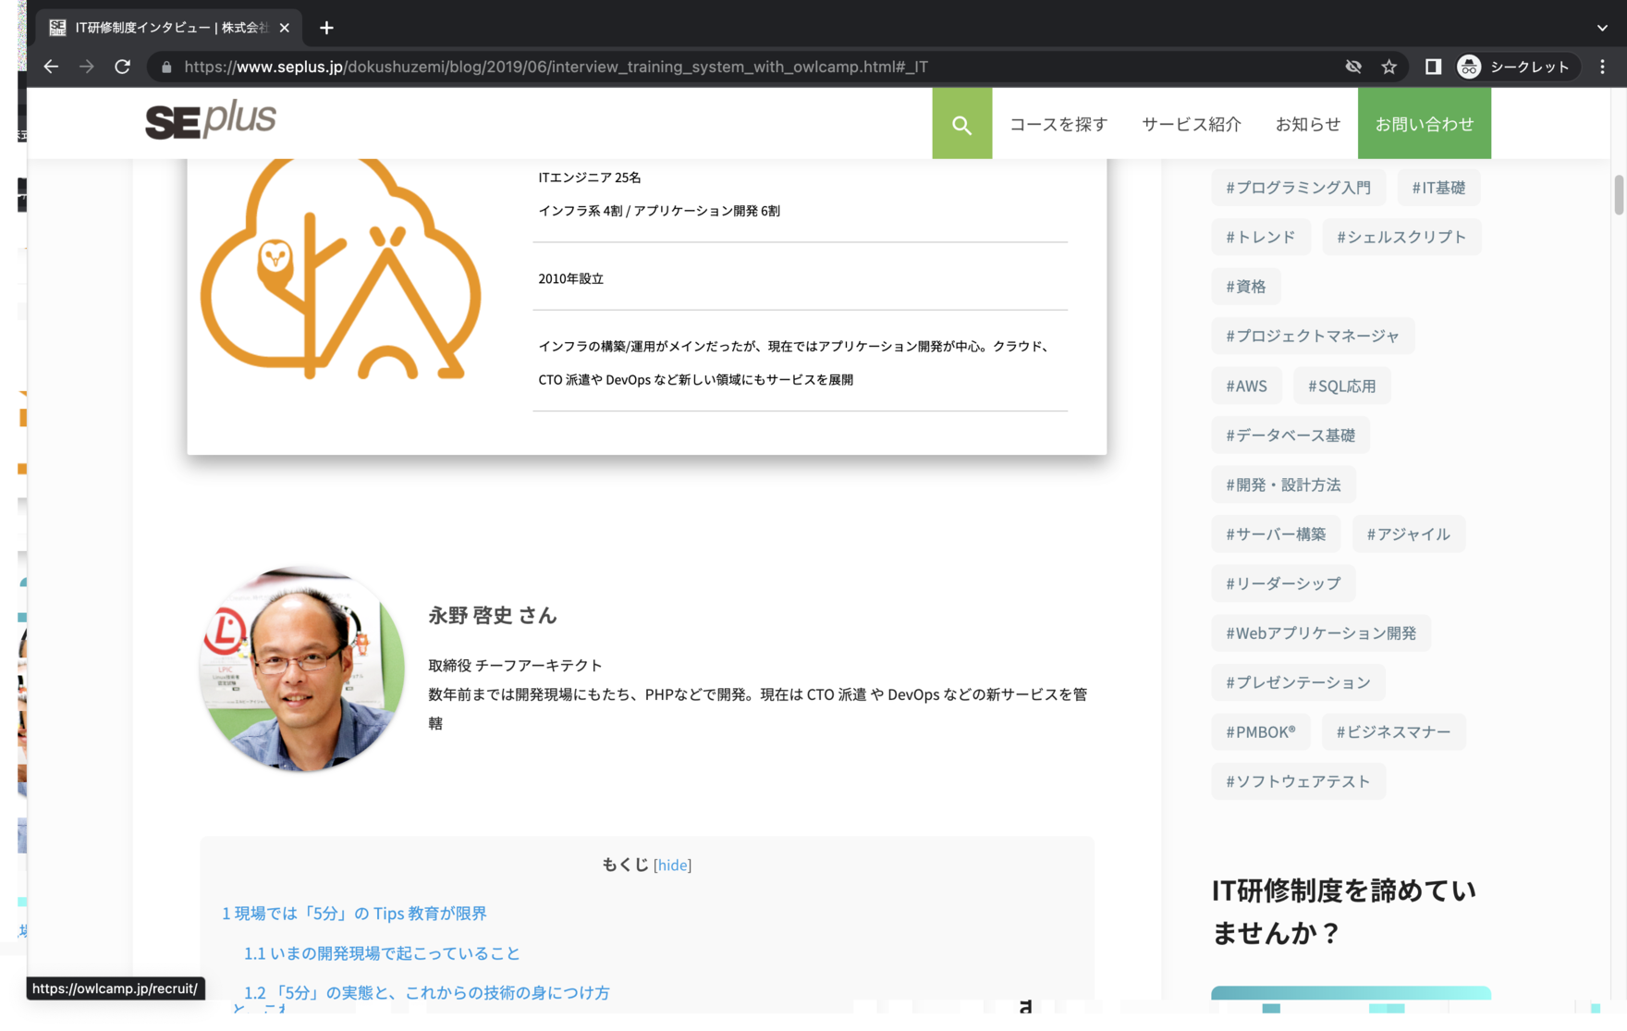The image size is (1627, 1031).
Task: Click the ITエンジニア 25名 text
Action: coord(590,178)
